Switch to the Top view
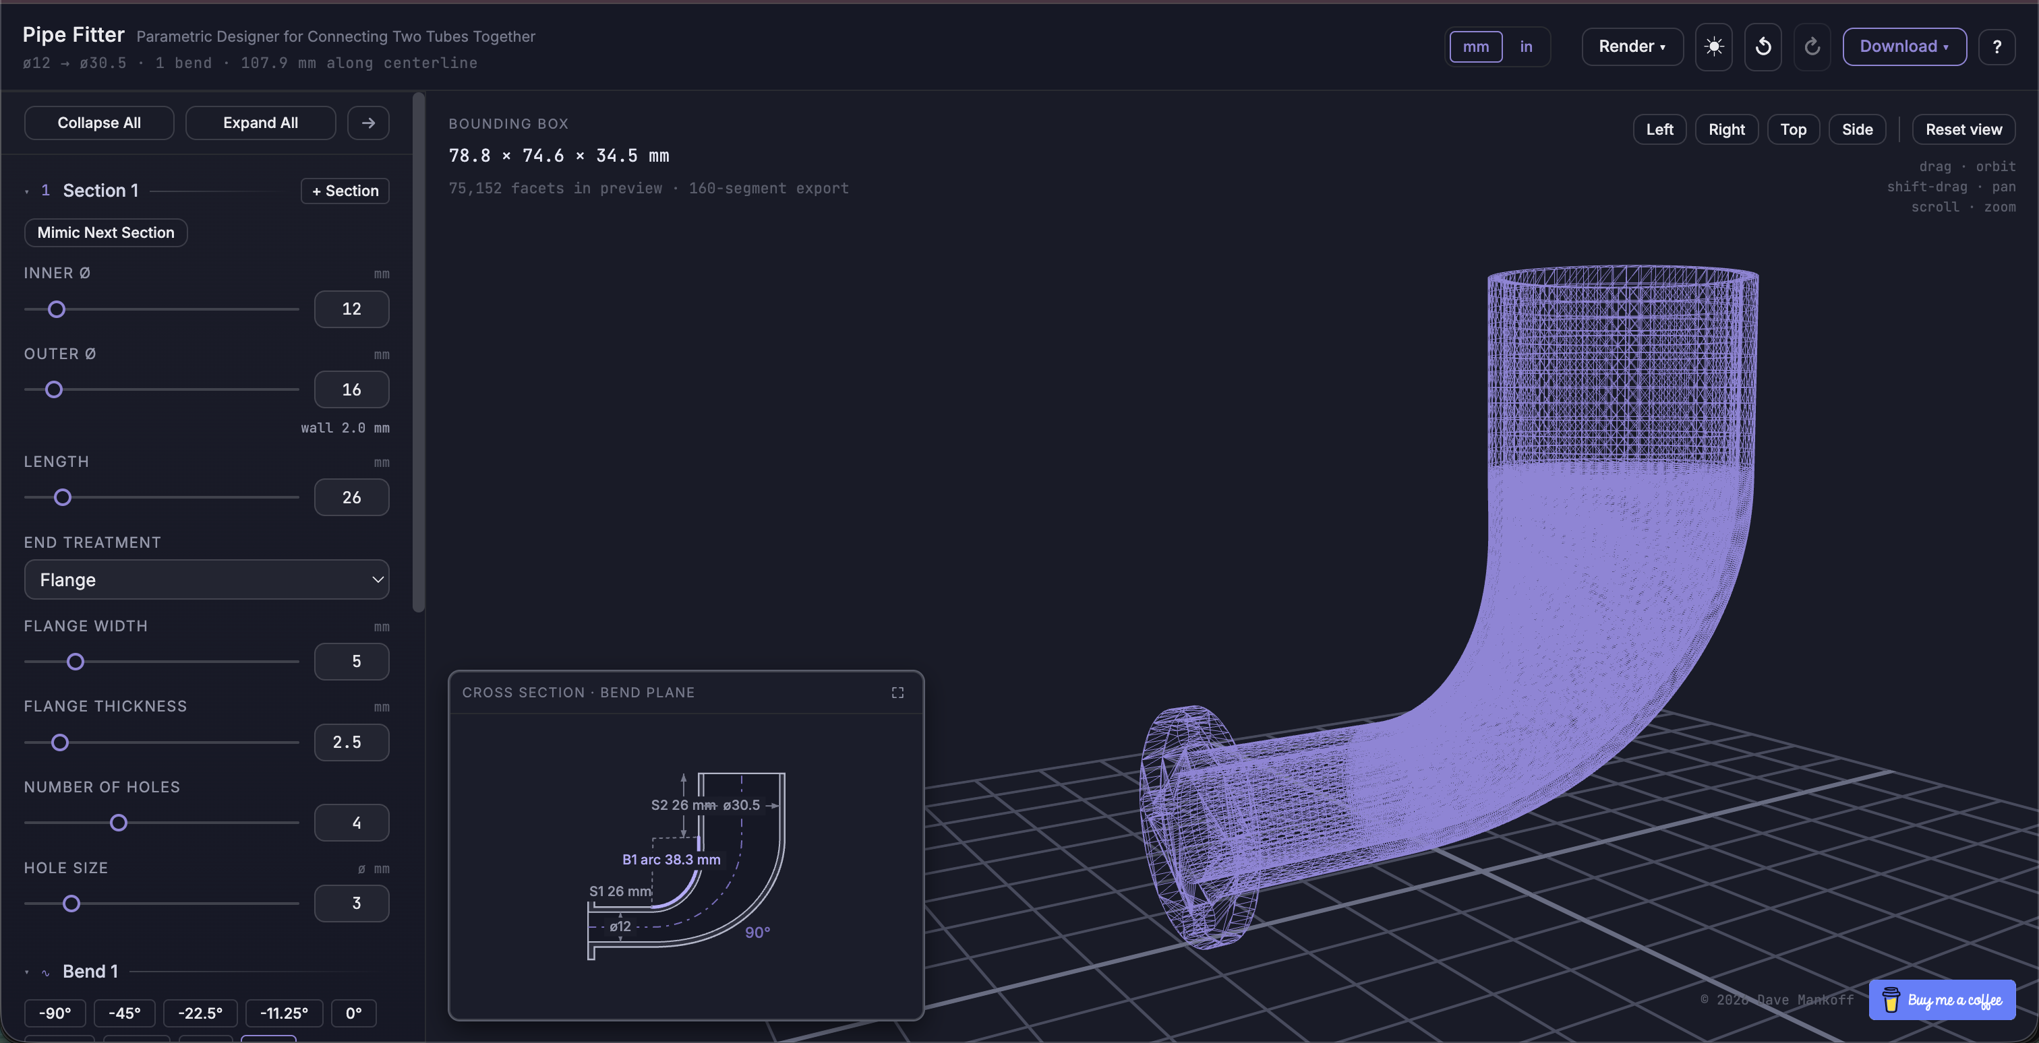 pos(1793,129)
